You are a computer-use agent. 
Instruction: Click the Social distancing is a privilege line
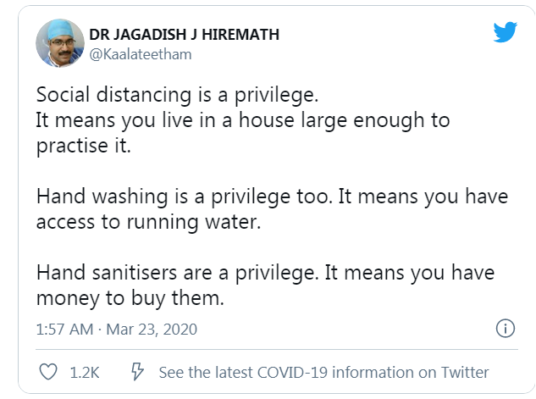tap(178, 95)
